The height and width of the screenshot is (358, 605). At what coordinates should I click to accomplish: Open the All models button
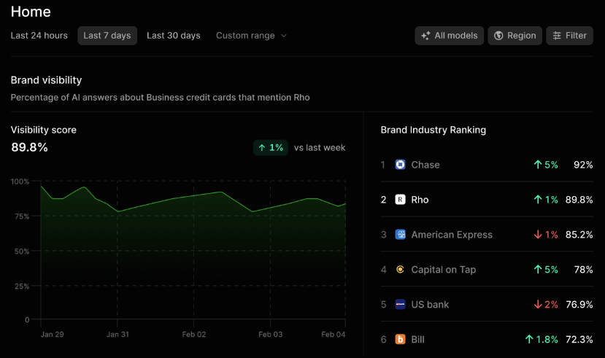point(449,36)
